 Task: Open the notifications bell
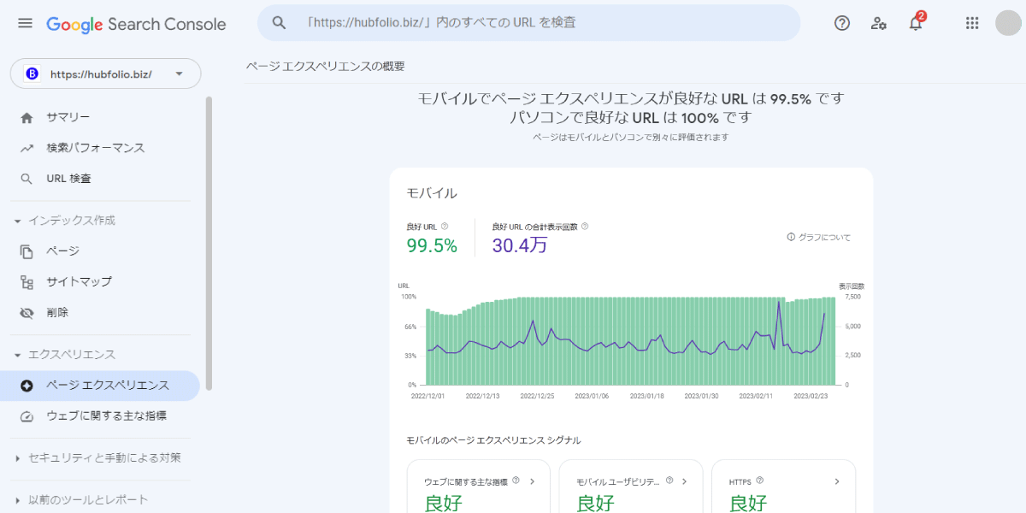click(x=916, y=23)
